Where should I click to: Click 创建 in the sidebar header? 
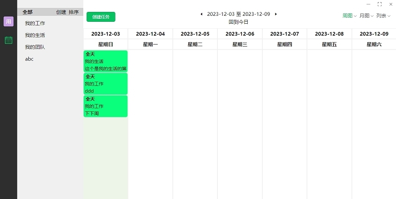coord(61,12)
